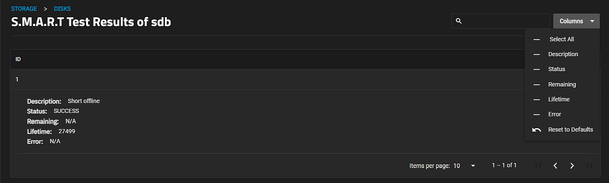Toggle the Description column
The width and height of the screenshot is (609, 183).
coord(562,54)
